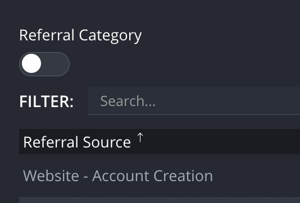Viewport: 300px width, 203px height.
Task: Click the dark table header bar beside Referral Source
Action: coord(220,142)
